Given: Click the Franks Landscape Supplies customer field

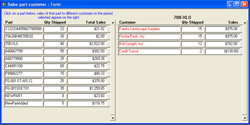Looking at the screenshot, I should (149, 29).
